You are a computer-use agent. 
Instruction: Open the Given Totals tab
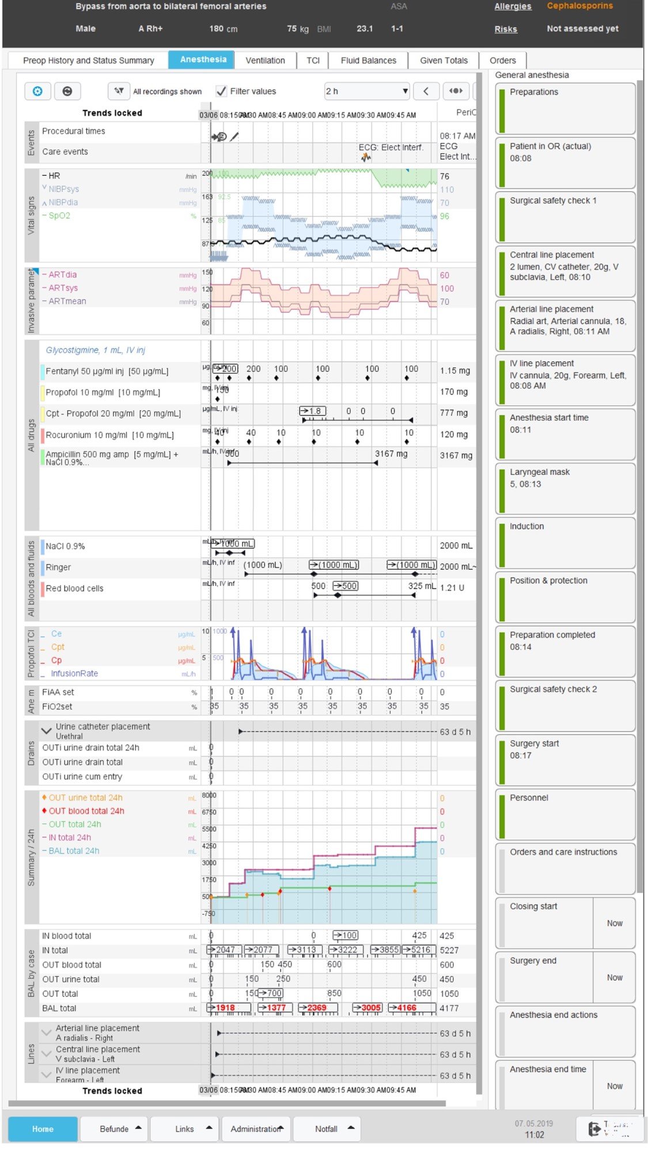pyautogui.click(x=444, y=60)
